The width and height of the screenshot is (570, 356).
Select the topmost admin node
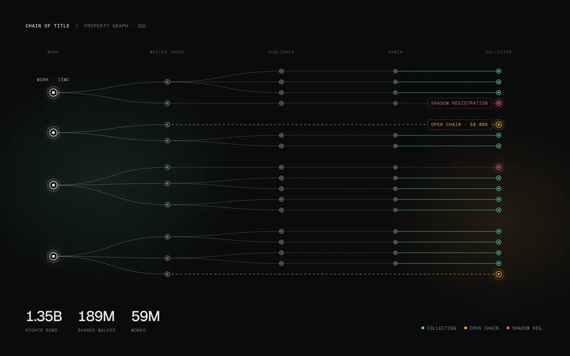(x=395, y=71)
